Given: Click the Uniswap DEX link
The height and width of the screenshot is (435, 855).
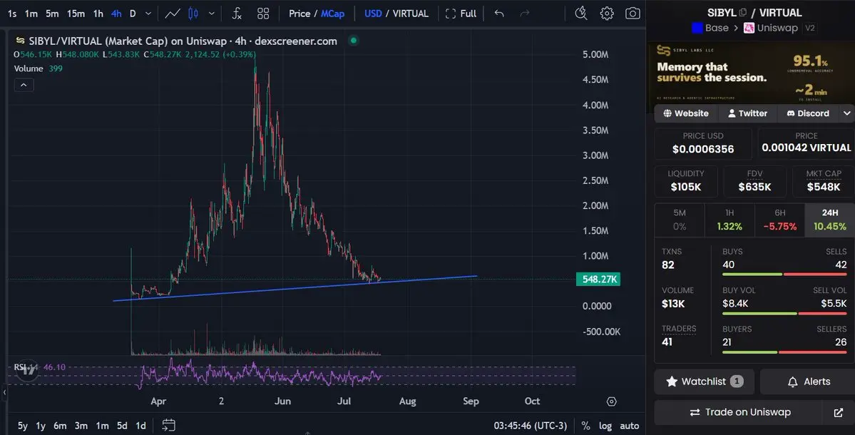Looking at the screenshot, I should [x=771, y=28].
